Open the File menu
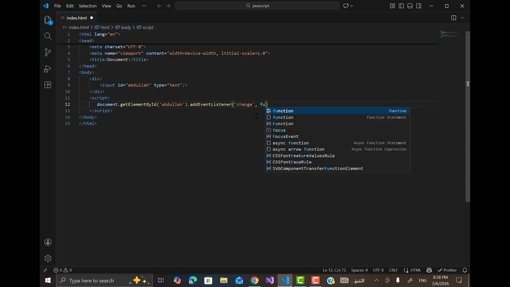The image size is (510, 287). 57,6
